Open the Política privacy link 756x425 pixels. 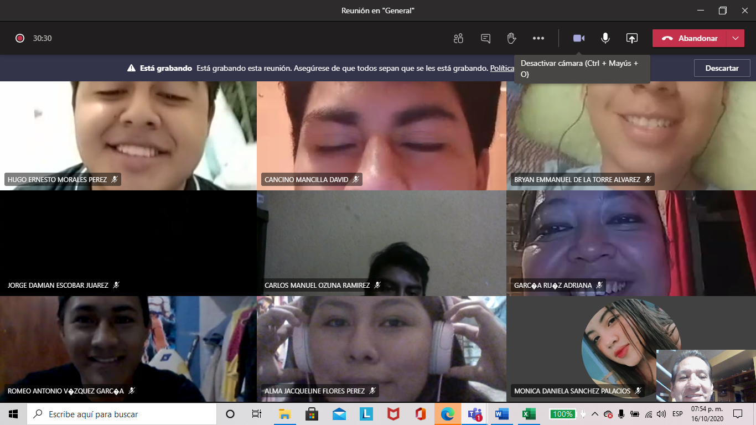pyautogui.click(x=503, y=68)
